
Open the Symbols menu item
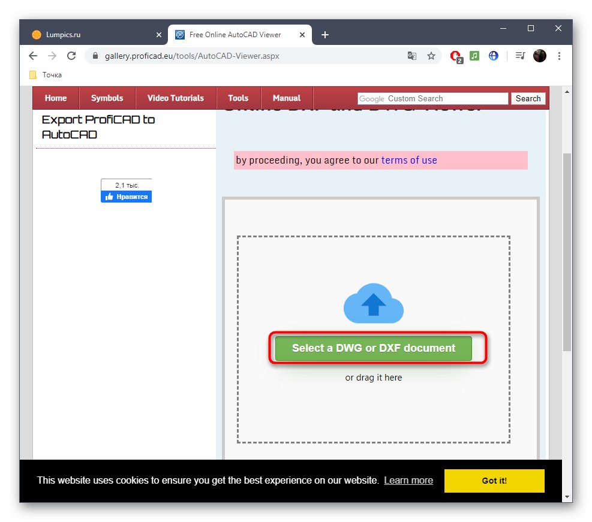pyautogui.click(x=107, y=98)
